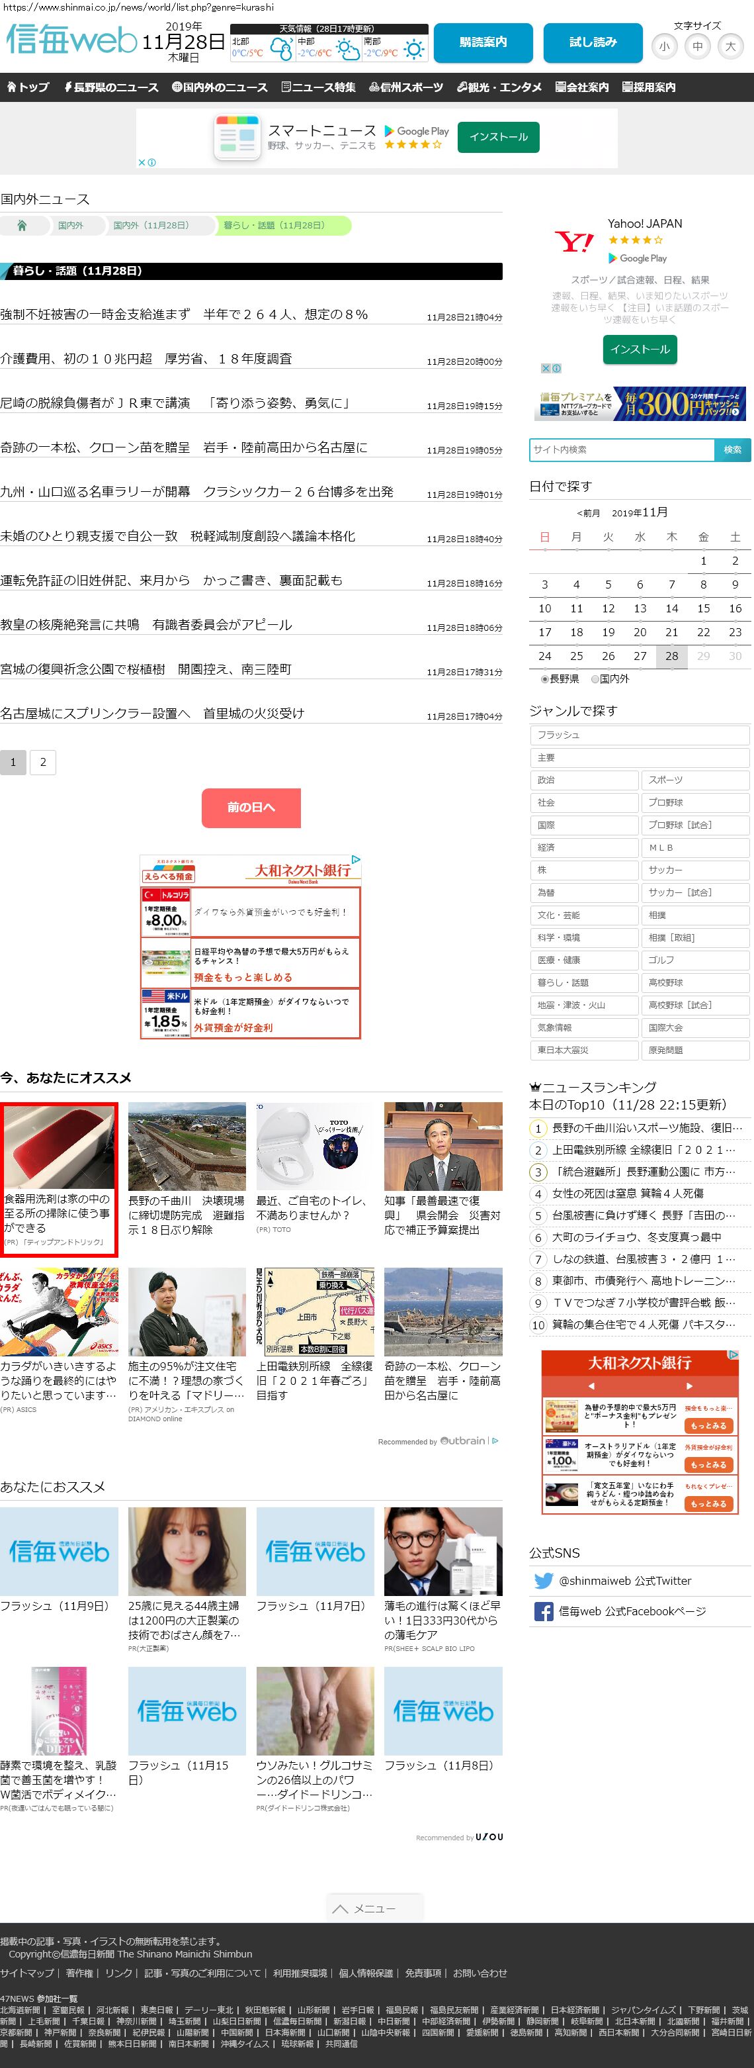Open 信州スポーツ in the navigation bar

click(406, 87)
